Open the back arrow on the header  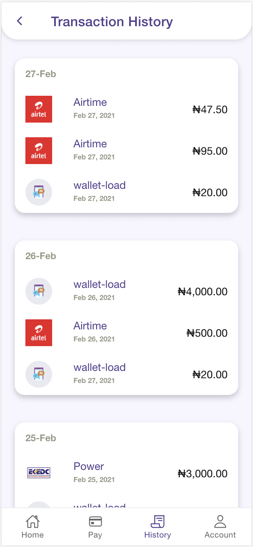point(19,21)
